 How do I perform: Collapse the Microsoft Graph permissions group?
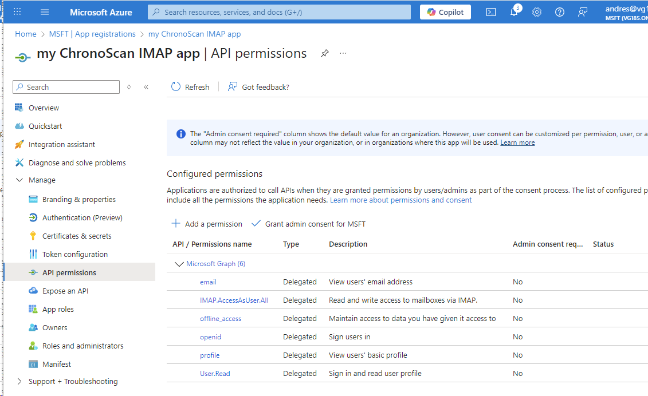178,264
